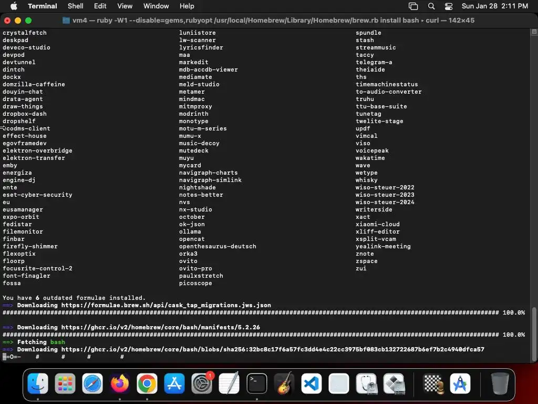
Task: Click the 'navigraph-charts' entry
Action: (x=208, y=173)
